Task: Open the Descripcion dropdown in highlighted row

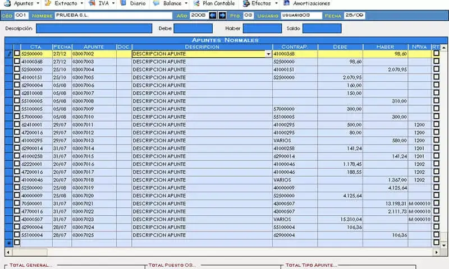Action: tap(268, 54)
